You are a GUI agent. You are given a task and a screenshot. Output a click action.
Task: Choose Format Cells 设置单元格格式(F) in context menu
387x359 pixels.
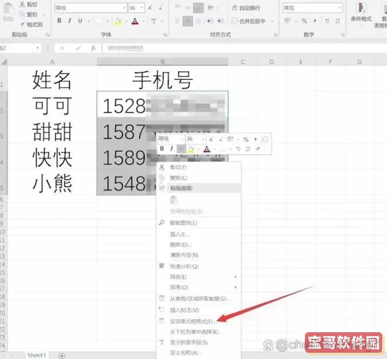[x=199, y=321]
